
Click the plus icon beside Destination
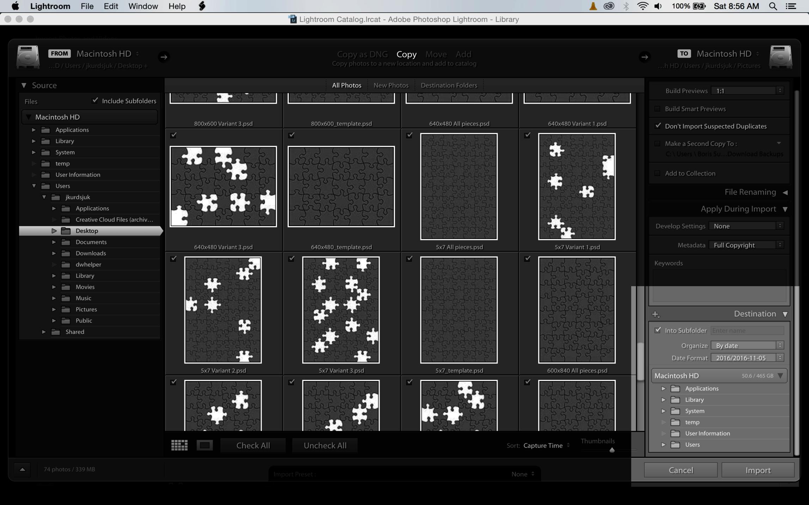tap(655, 314)
